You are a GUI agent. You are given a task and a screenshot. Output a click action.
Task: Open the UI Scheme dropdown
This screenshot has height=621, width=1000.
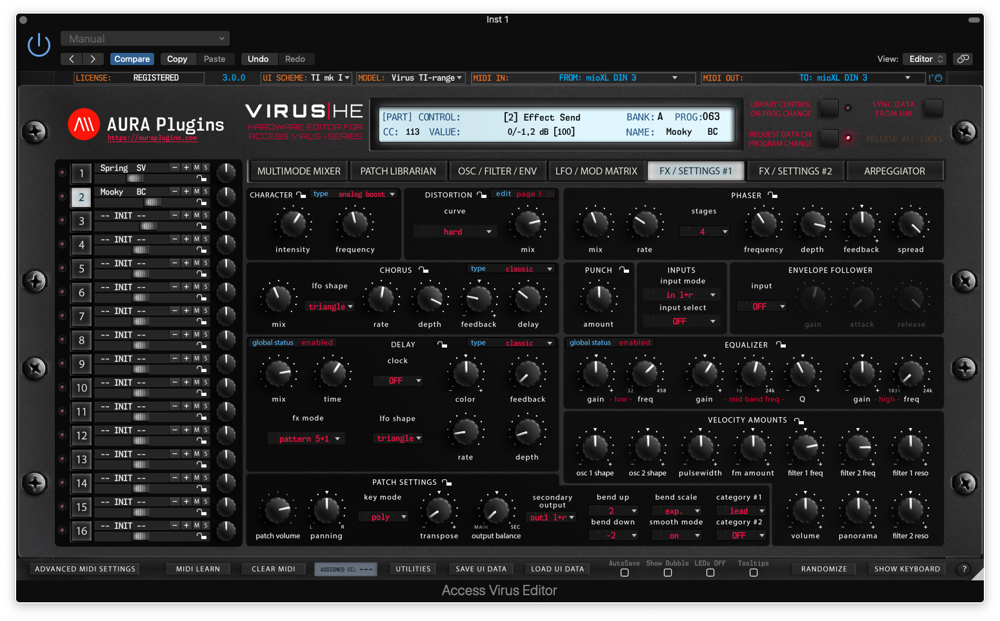coord(306,78)
